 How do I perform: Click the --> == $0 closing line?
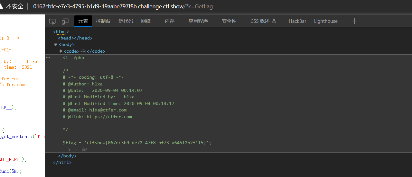75,149
